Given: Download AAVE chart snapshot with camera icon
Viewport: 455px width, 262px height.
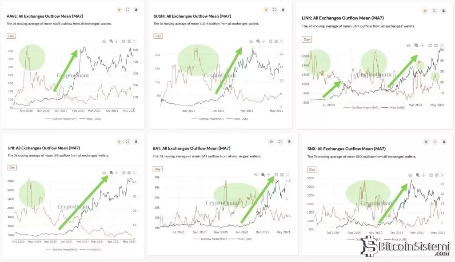Looking at the screenshot, I should coord(104,41).
